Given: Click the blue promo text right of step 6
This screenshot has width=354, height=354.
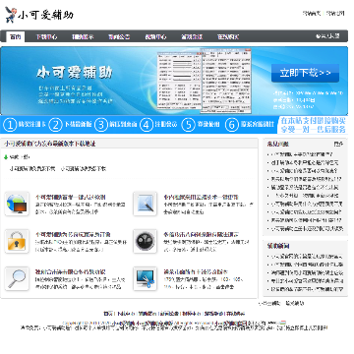Looking at the screenshot, I should pyautogui.click(x=313, y=125).
